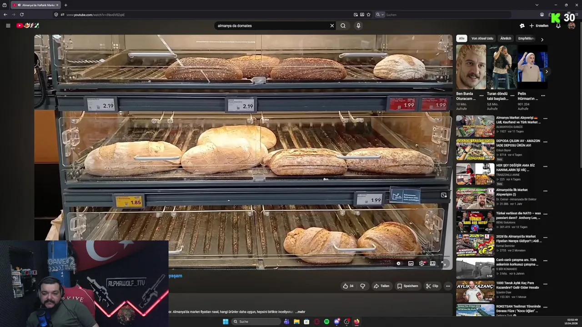Reload the page in browser toolbar
Viewport: 582px width, 327px height.
(21, 15)
